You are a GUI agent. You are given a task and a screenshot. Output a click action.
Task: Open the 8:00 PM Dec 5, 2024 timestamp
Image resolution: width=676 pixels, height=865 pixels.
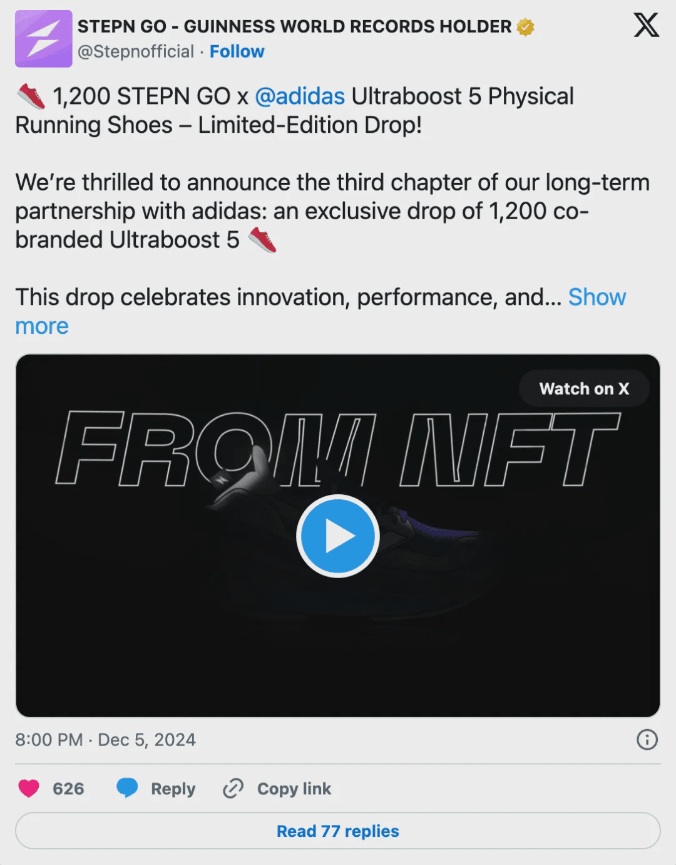[x=105, y=740]
